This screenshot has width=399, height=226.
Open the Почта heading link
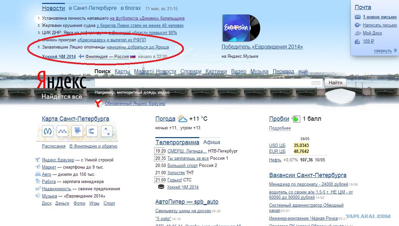pyautogui.click(x=363, y=7)
